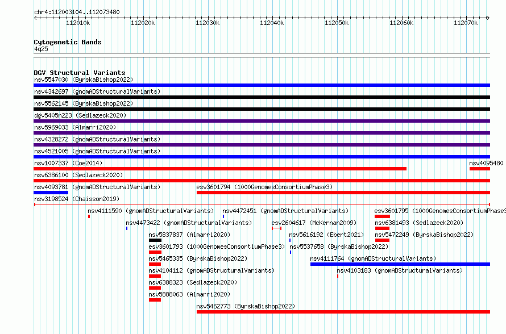Click the chr4:112003104..112073480 region label

click(77, 12)
